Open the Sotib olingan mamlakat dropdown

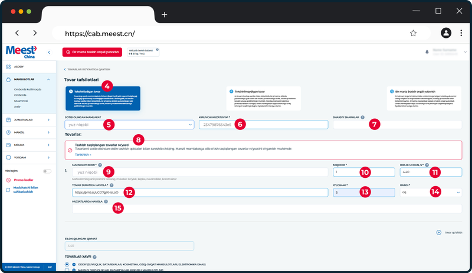pos(129,125)
